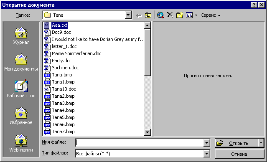Click the Все файлы (*.*) type field
This screenshot has height=162, width=267.
pos(140,154)
